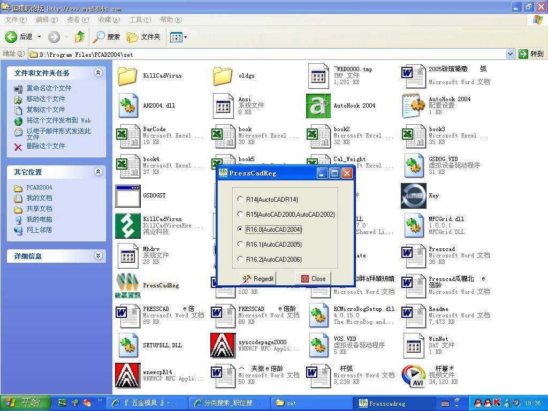548x411 pixels.
Task: Select the KillCadVirus folder icon
Action: tap(127, 75)
